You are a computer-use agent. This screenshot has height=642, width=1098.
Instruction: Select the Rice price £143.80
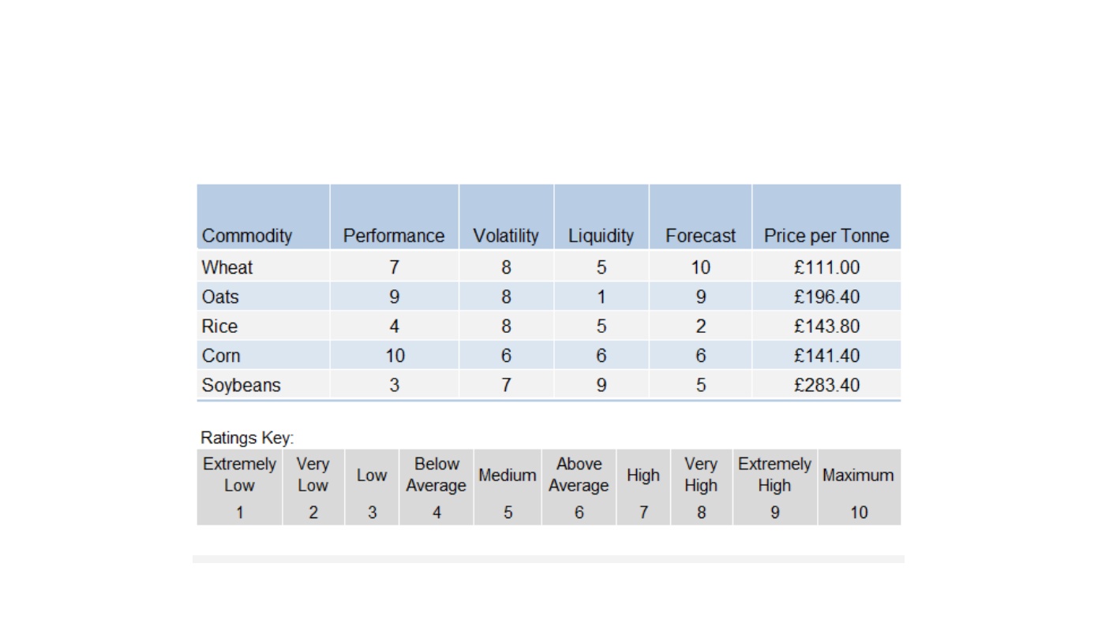(x=826, y=327)
